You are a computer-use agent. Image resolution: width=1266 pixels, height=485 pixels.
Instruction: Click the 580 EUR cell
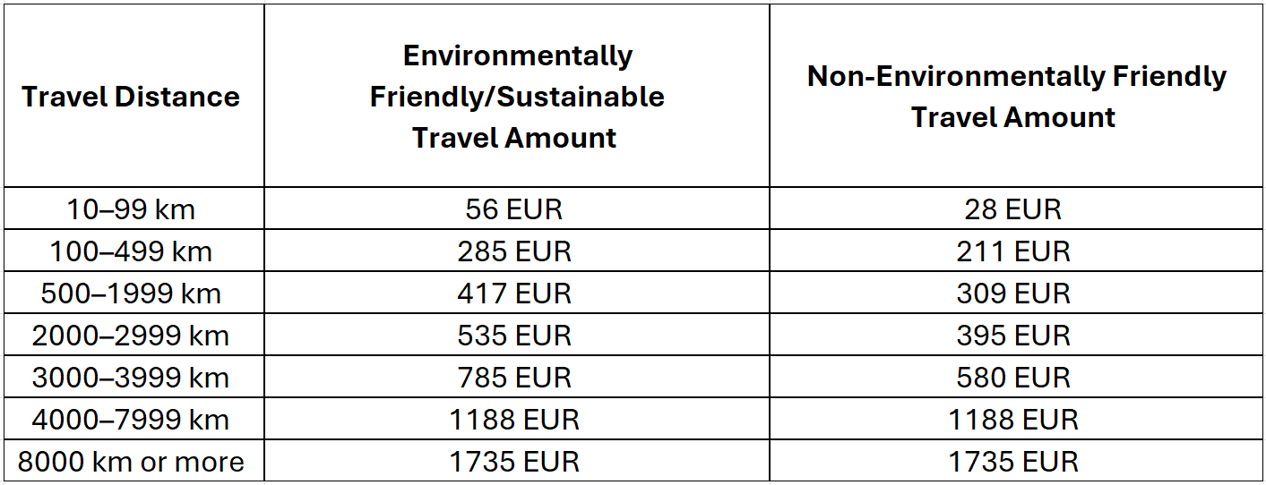[1015, 377]
